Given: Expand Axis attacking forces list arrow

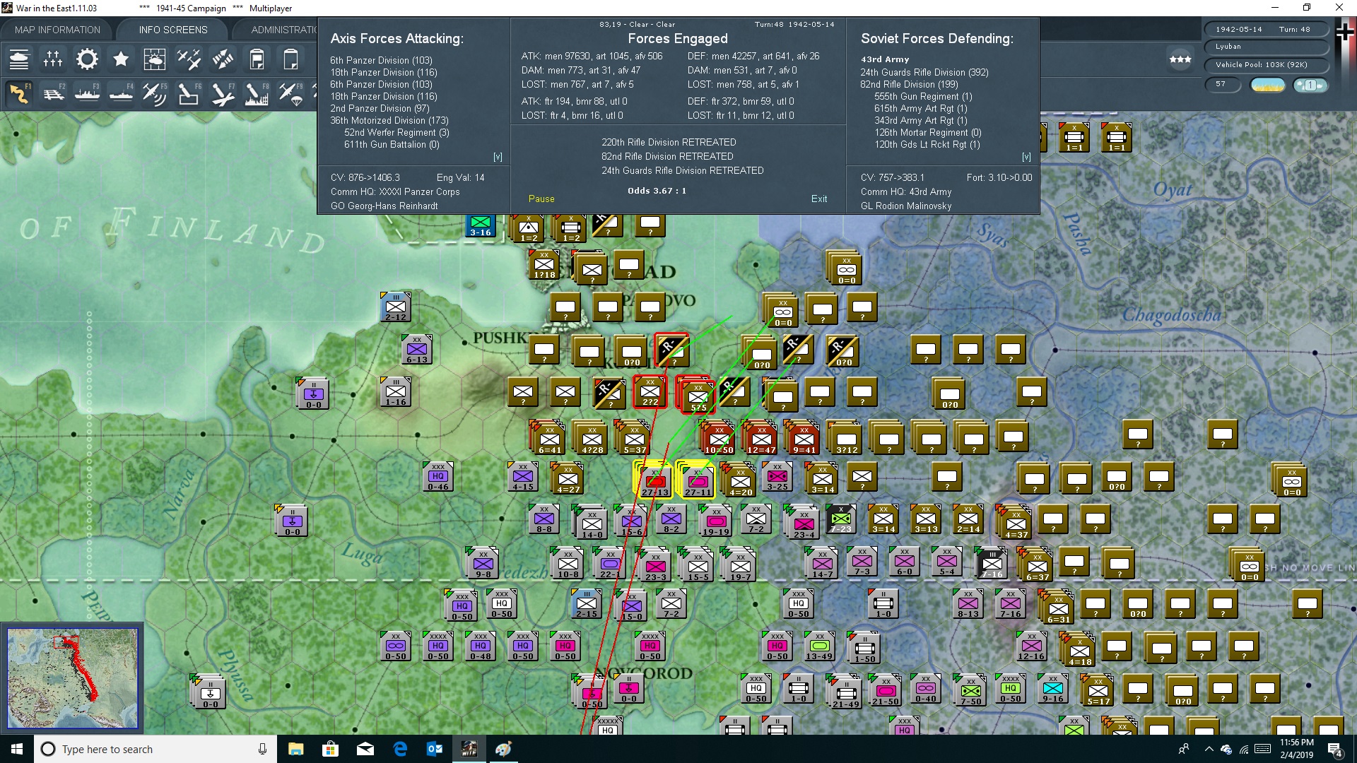Looking at the screenshot, I should [x=498, y=157].
